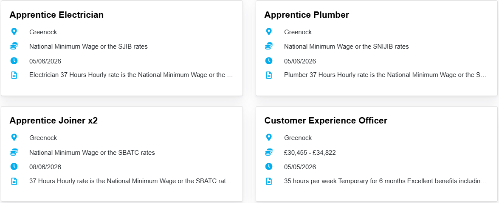Click clock icon beside 08/06/2026 date

click(x=14, y=166)
